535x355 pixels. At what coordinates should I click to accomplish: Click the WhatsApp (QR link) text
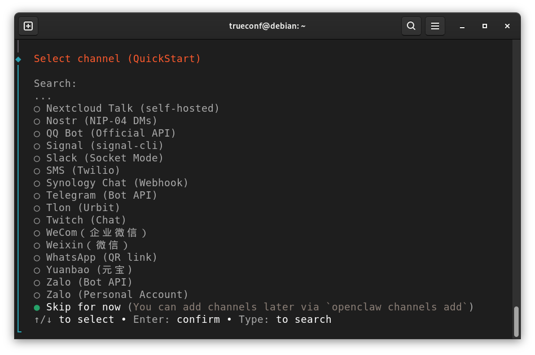coord(102,257)
